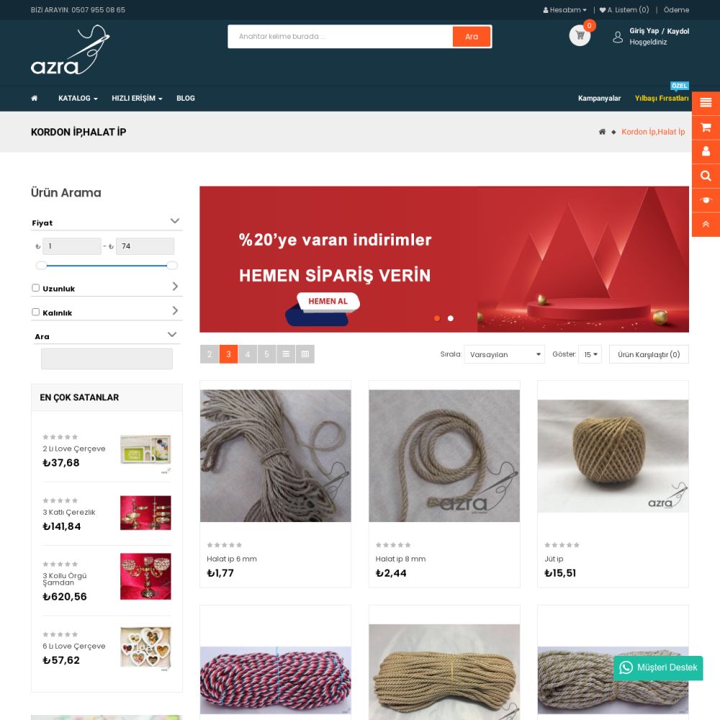Click the orange Ara search button

472,37
